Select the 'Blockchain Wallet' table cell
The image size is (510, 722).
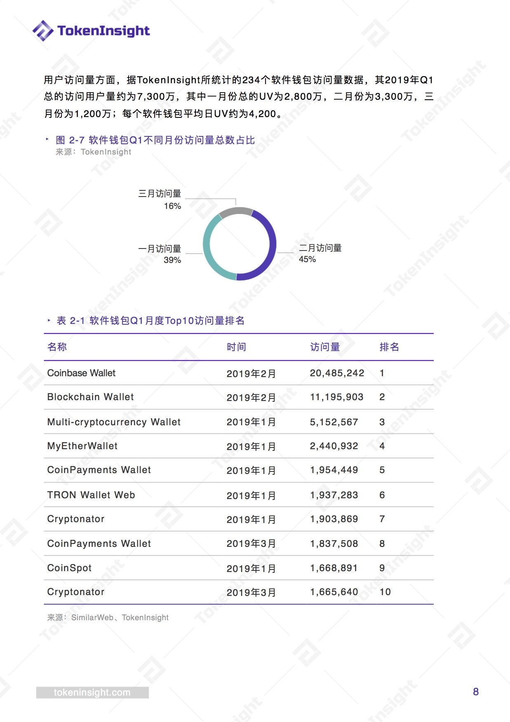[91, 397]
